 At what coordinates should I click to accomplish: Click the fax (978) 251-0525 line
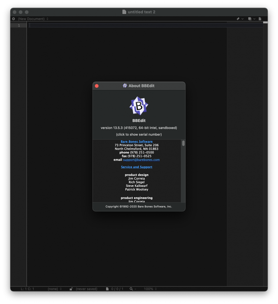pos(137,156)
